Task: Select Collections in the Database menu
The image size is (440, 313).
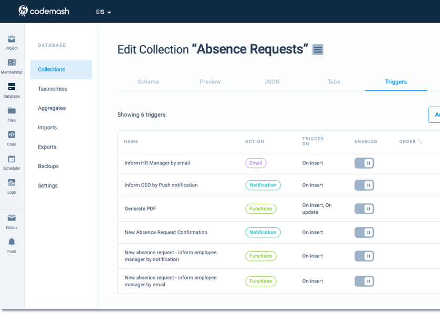Action: click(61, 69)
